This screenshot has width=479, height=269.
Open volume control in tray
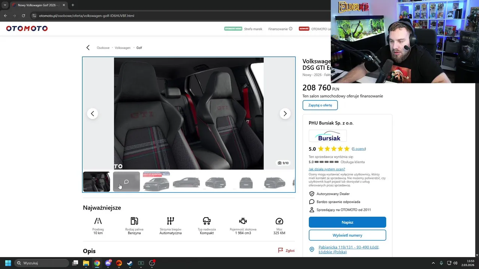pos(455,263)
